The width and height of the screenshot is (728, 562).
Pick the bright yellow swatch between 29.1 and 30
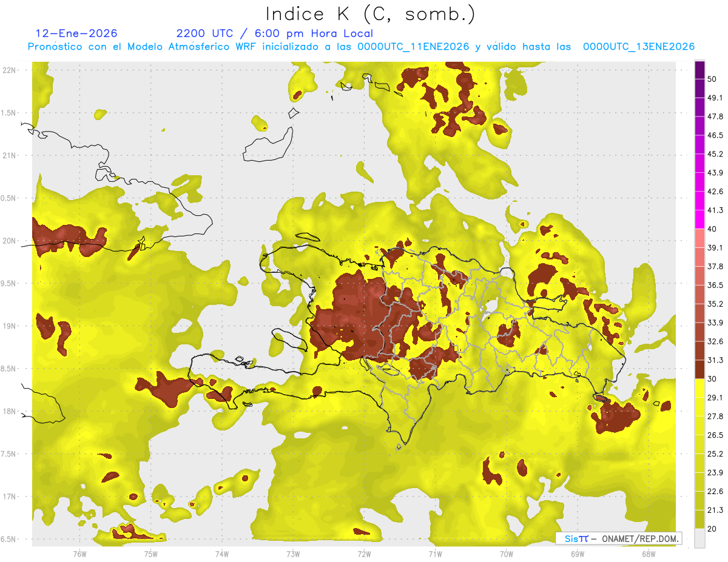tap(699, 388)
